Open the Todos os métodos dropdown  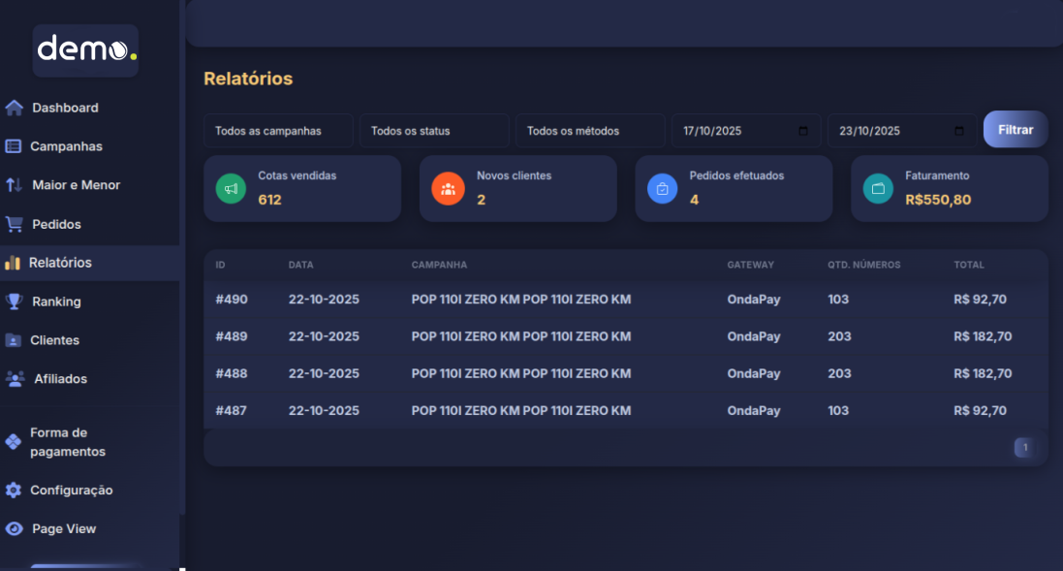(x=590, y=131)
